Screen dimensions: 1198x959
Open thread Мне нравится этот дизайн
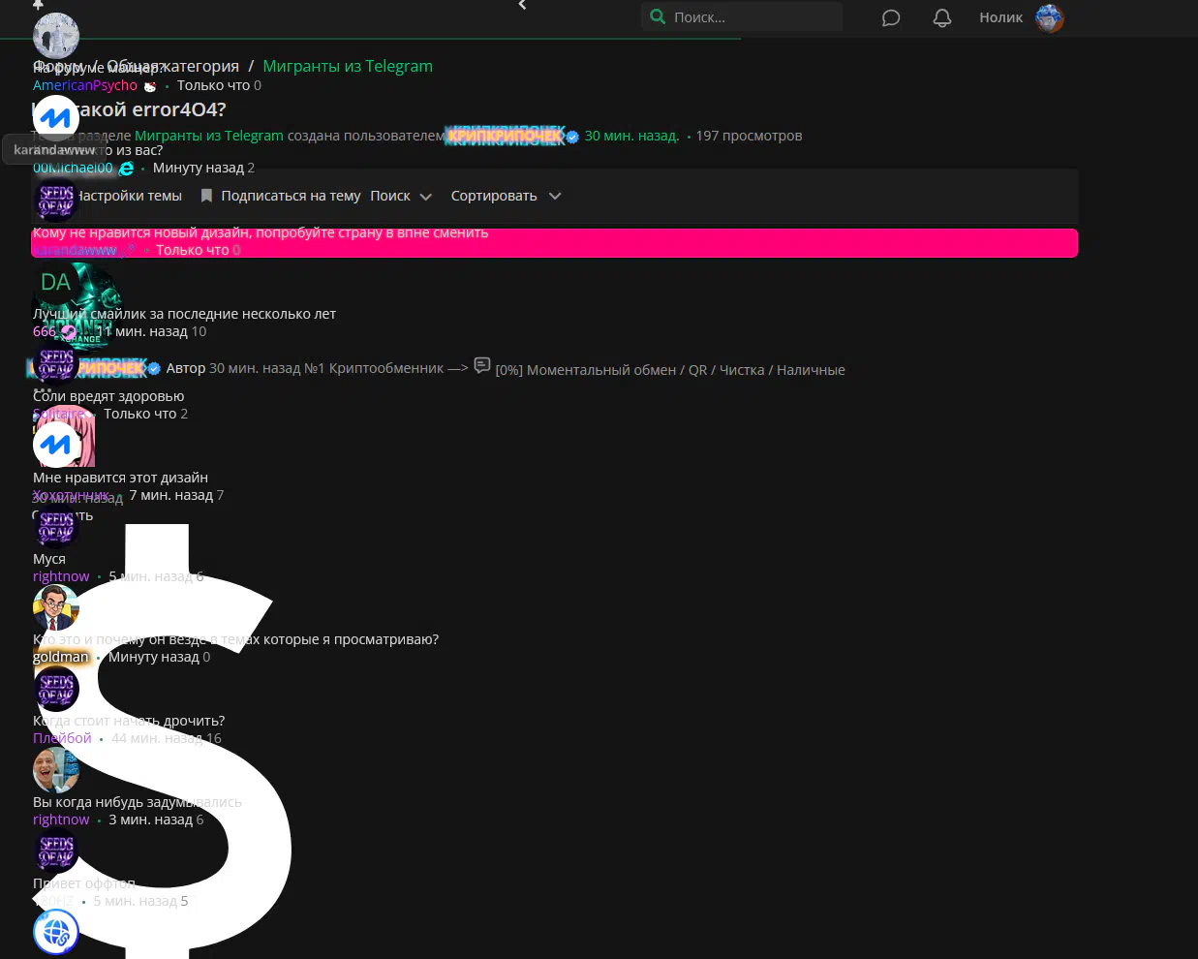click(x=120, y=478)
